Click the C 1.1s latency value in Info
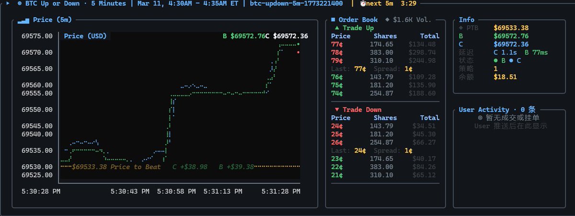The height and width of the screenshot is (216, 575). coord(506,52)
